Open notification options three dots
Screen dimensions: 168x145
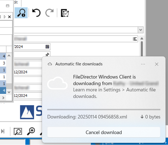(143, 64)
